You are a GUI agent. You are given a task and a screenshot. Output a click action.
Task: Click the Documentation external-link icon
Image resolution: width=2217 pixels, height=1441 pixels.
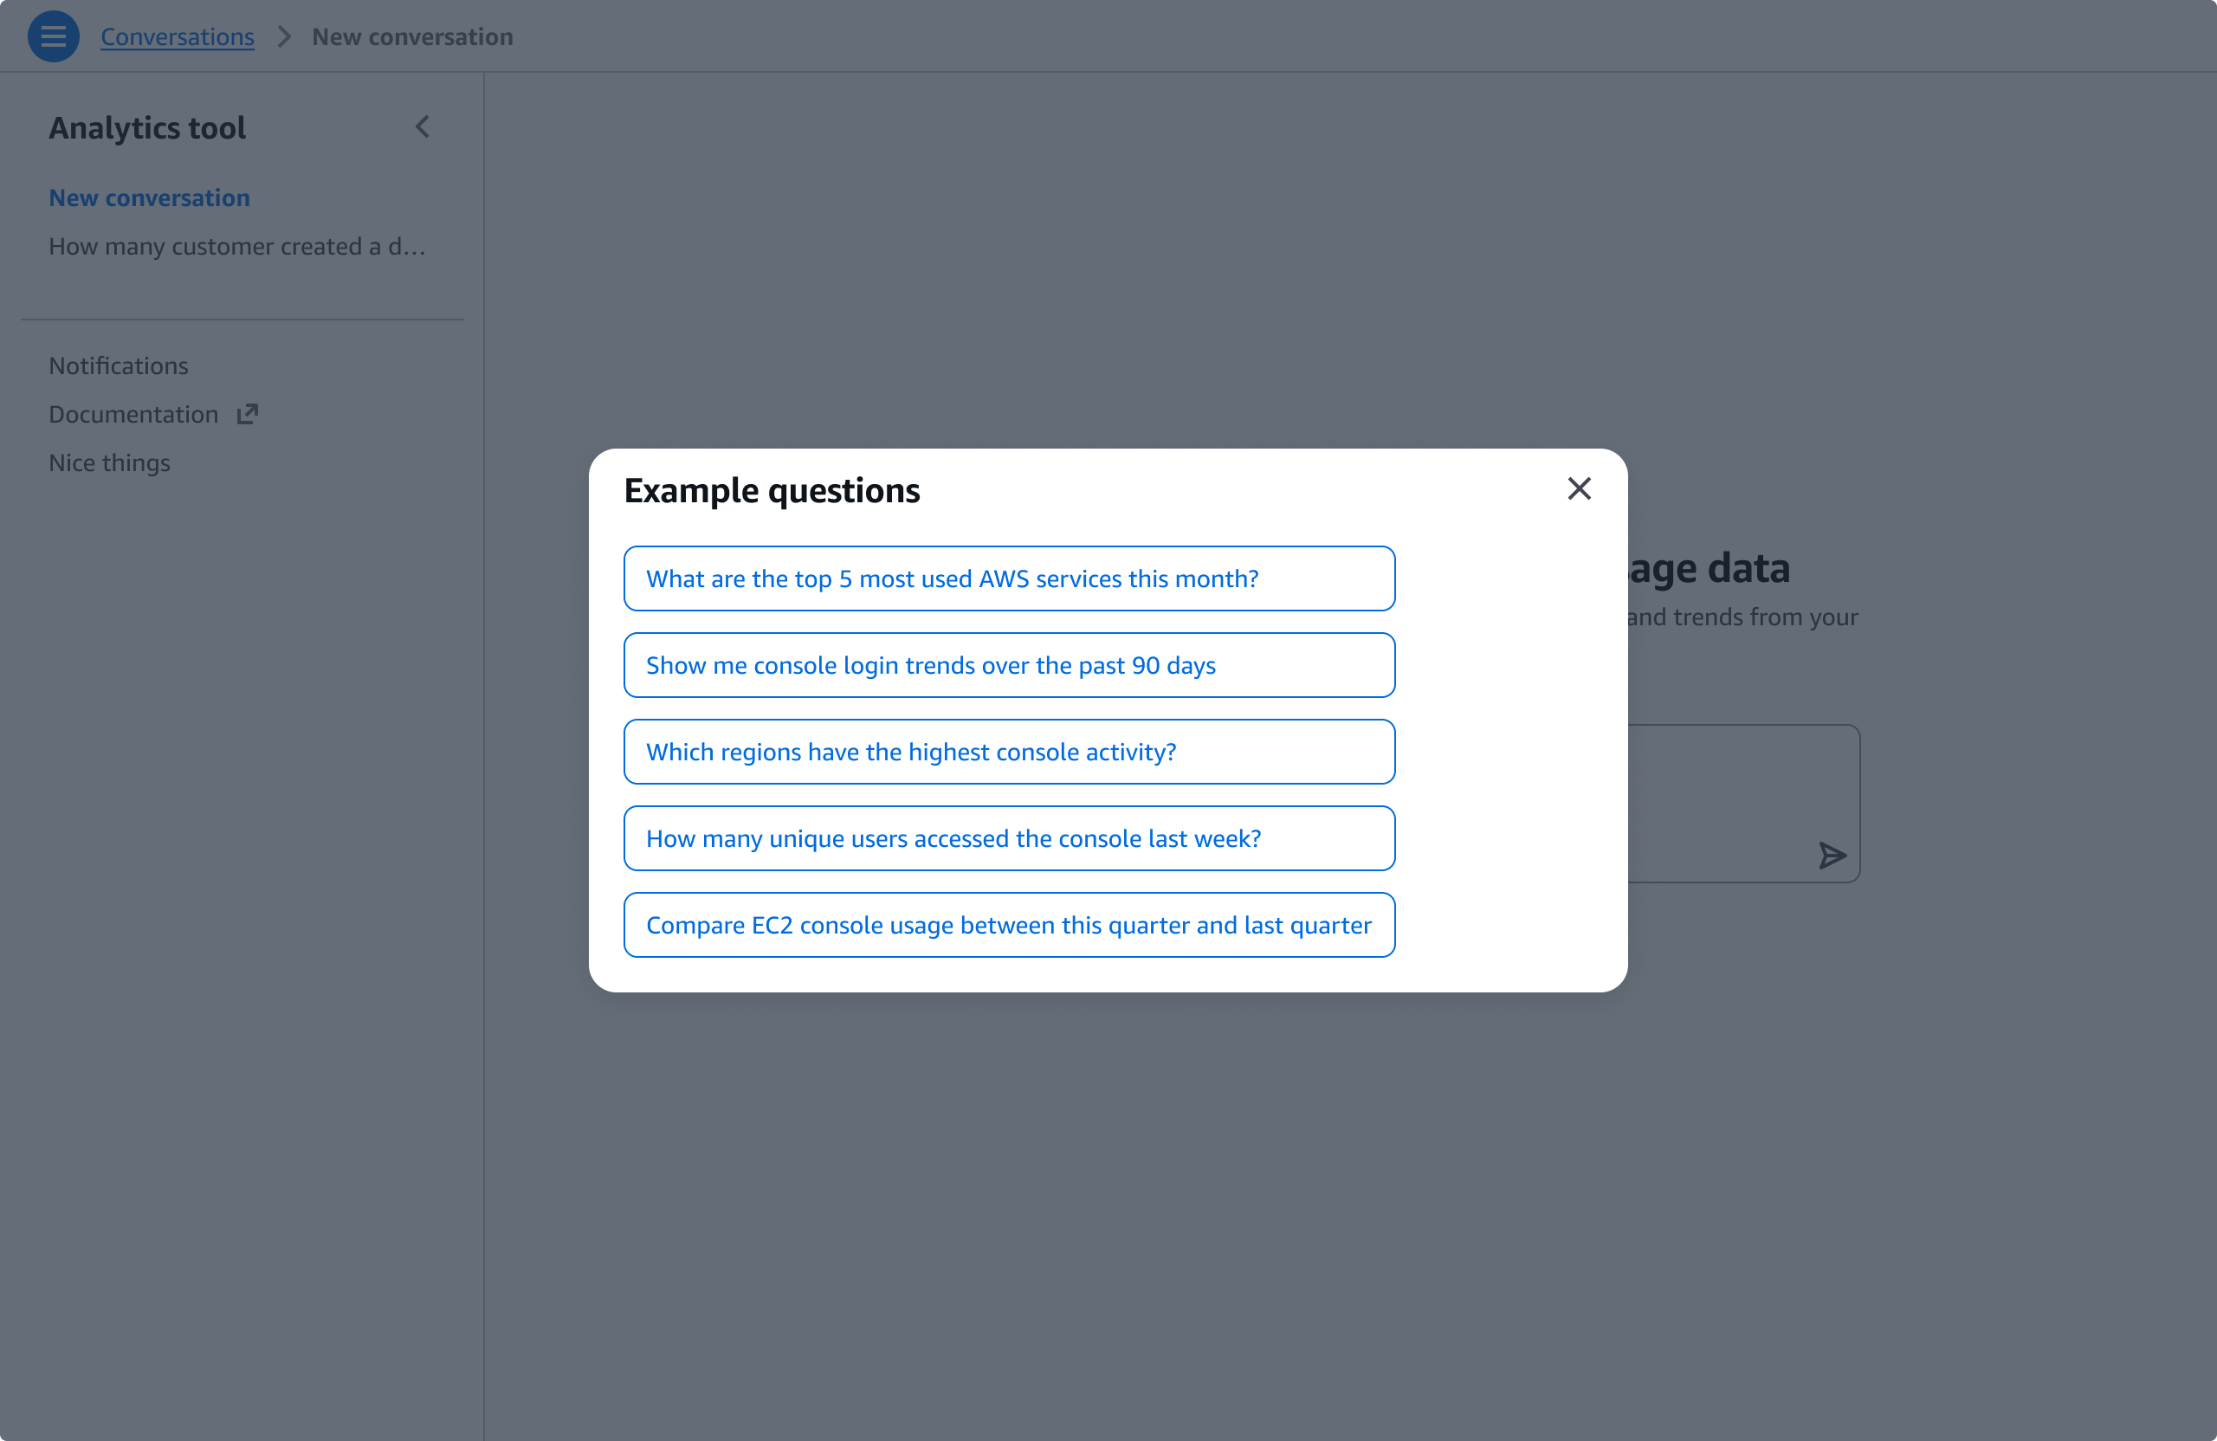[x=247, y=414]
